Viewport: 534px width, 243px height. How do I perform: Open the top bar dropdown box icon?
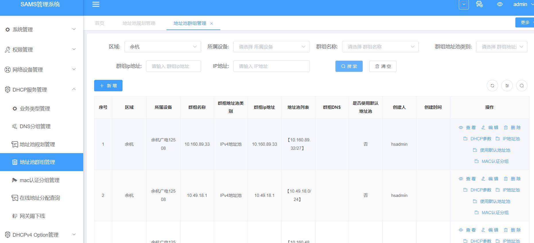pyautogui.click(x=464, y=4)
